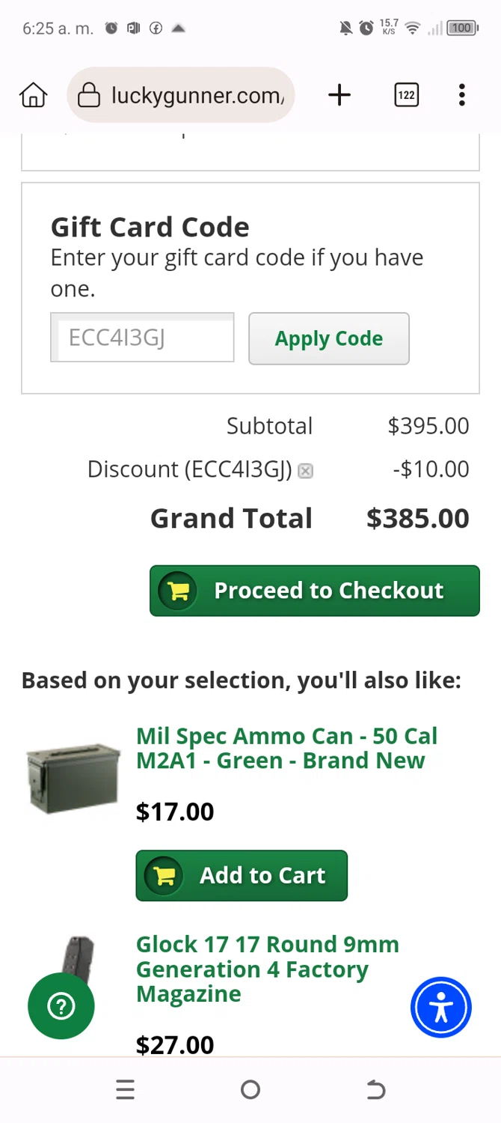
Task: Click the Apply Code button
Action: point(328,338)
